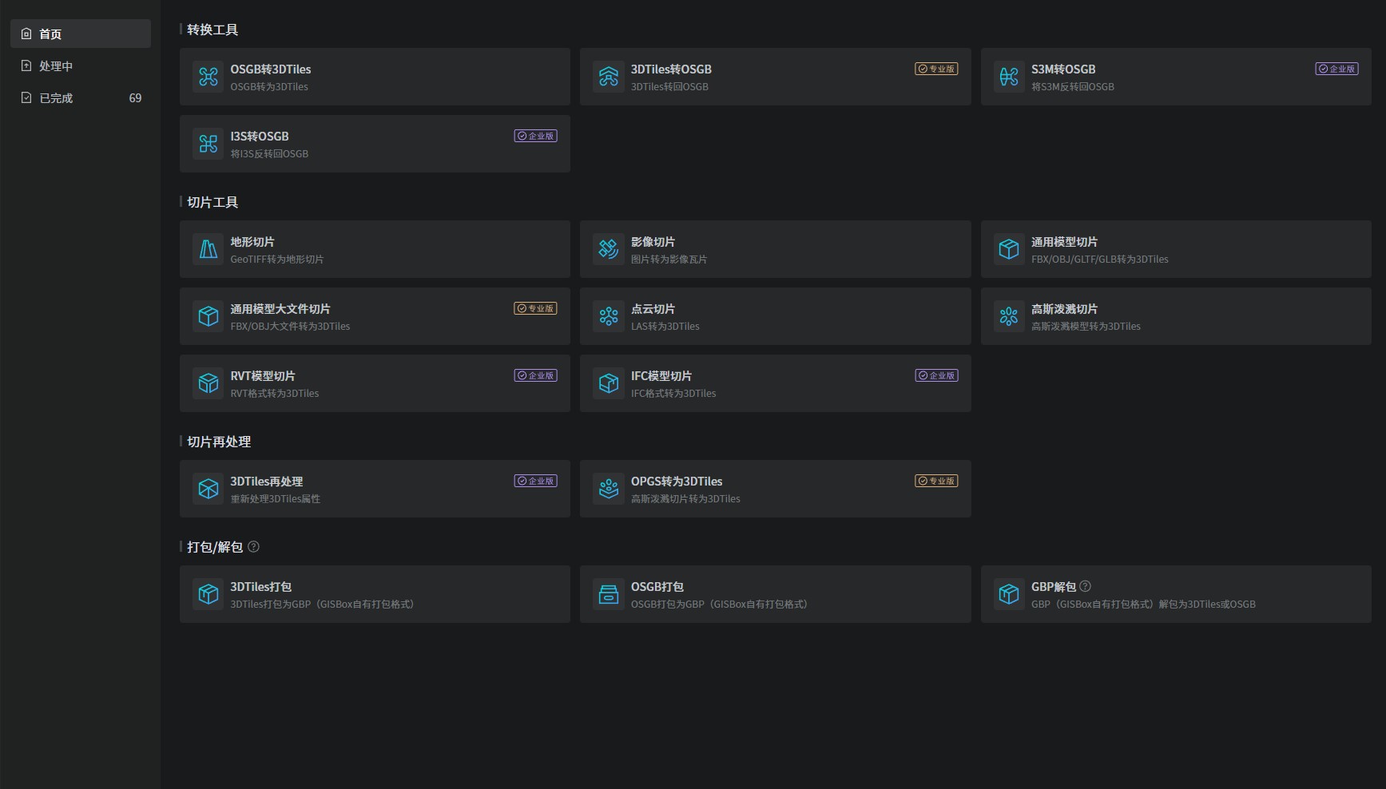
Task: Click the 3DTiles转OSGB tool icon
Action: click(x=609, y=77)
